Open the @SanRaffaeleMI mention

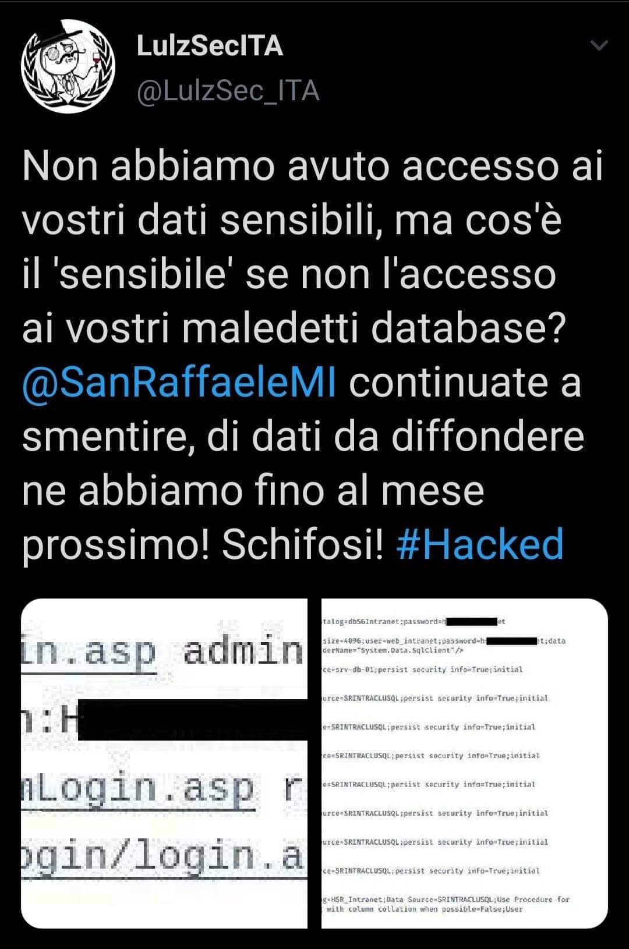(179, 383)
